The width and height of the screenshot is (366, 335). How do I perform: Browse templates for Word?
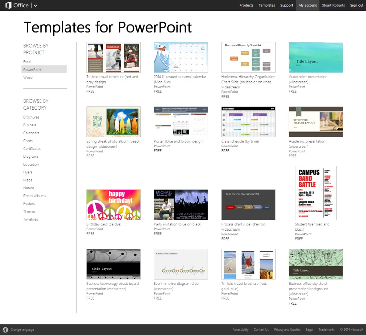pos(28,77)
